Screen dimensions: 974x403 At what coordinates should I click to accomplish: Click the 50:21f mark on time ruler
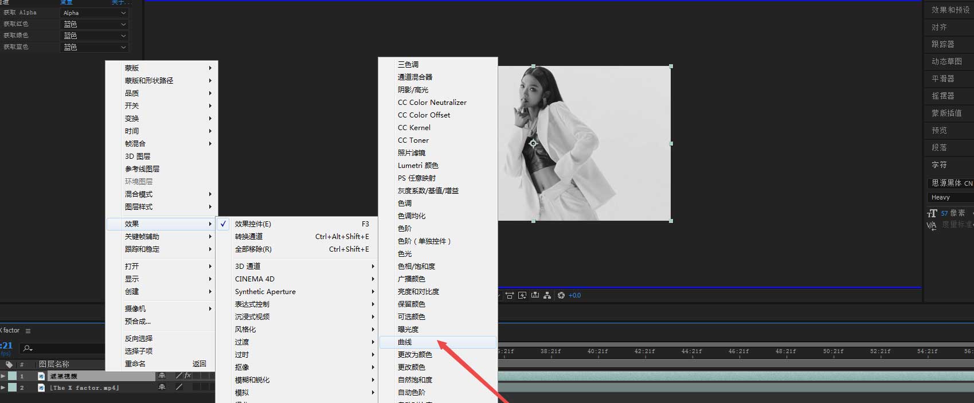833,351
